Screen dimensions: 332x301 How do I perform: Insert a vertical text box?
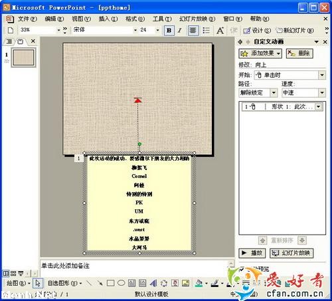point(142,283)
